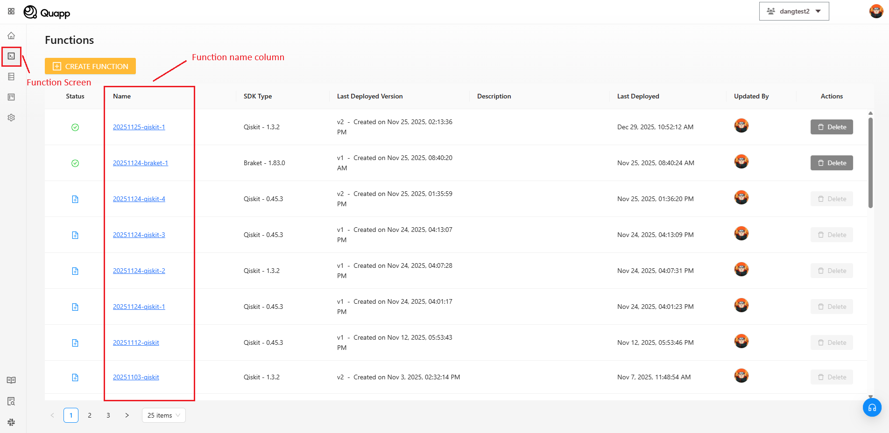The image size is (889, 433).
Task: Click the Create Function button
Action: point(90,66)
